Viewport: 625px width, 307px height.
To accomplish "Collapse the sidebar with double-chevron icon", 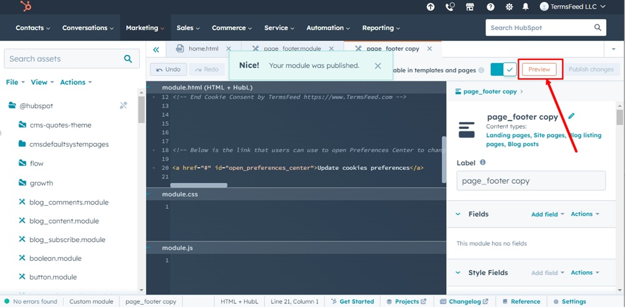I will click(156, 49).
